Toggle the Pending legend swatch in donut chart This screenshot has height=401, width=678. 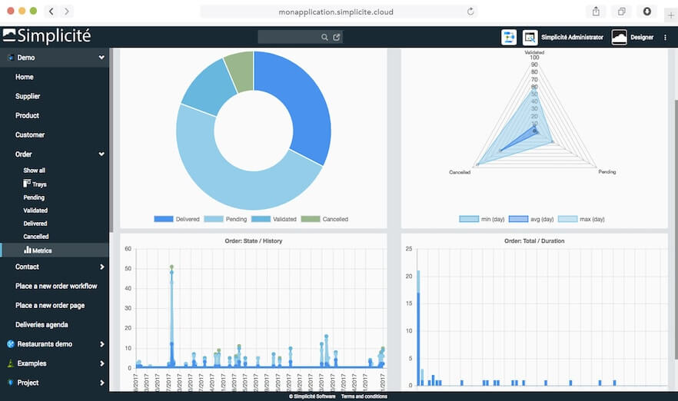click(214, 219)
